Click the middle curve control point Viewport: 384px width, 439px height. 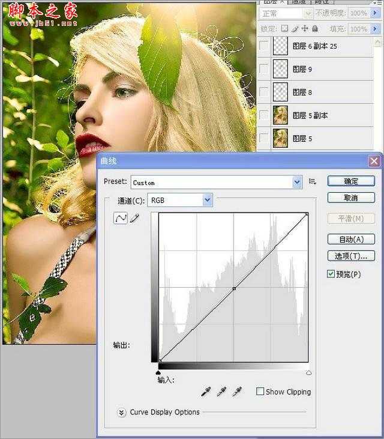coord(234,288)
